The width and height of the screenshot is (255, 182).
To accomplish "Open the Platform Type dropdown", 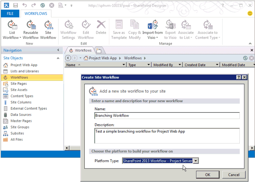I will coord(196,161).
